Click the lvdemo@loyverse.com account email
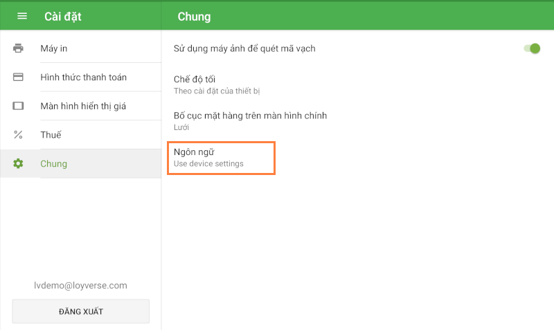This screenshot has height=330, width=554. [x=80, y=285]
